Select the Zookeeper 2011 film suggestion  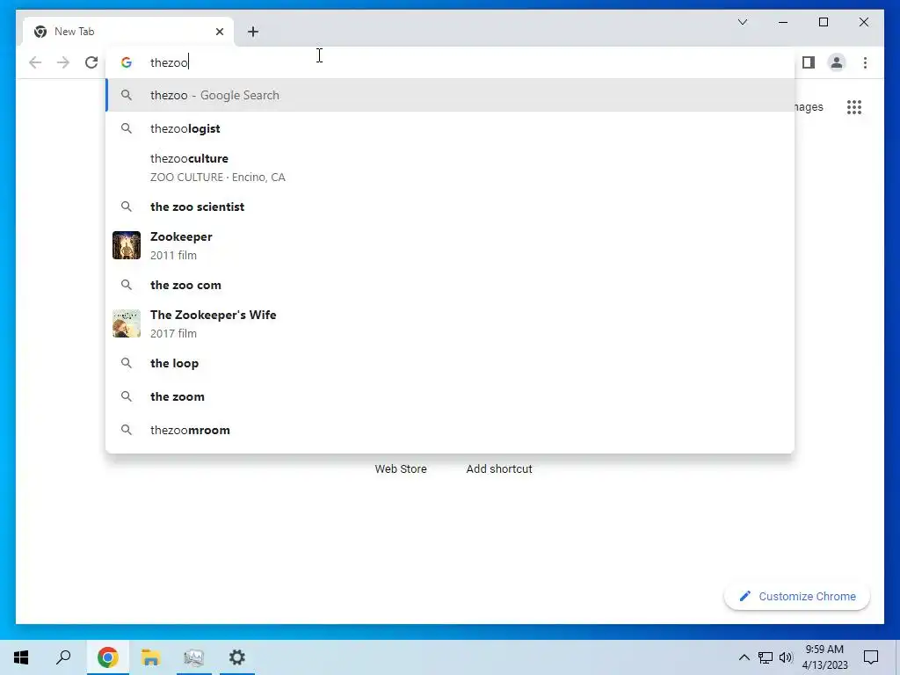[450, 246]
